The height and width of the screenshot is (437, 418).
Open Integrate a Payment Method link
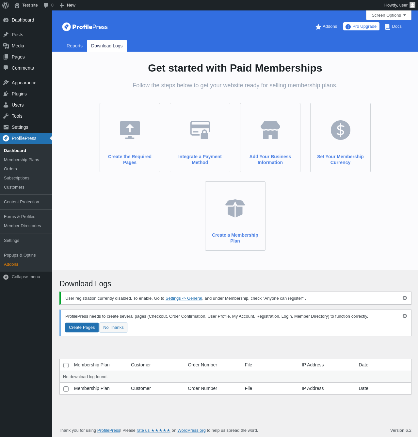point(200,160)
